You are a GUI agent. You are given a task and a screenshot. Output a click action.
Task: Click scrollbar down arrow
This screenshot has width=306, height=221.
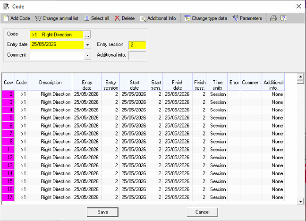pos(300,201)
